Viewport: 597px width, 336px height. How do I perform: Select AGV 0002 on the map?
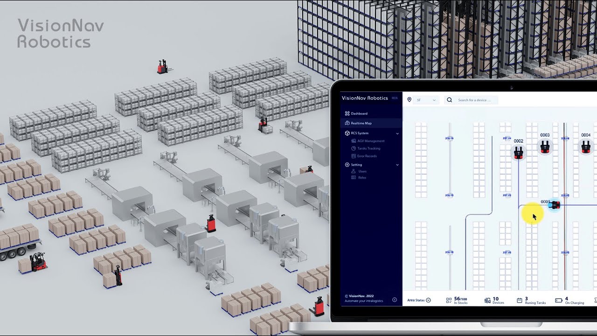518,152
